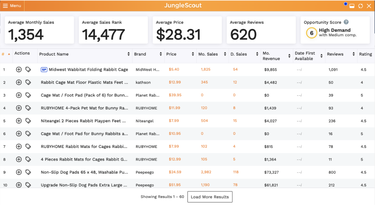Click Showing Results 1 - 60 text
Screen dimensions: 375x205
pos(162,196)
